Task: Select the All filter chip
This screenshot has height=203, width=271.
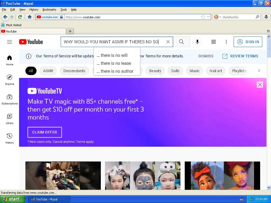Action: (31, 71)
